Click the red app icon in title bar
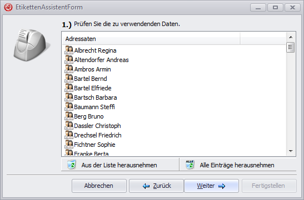The height and width of the screenshot is (200, 304). click(x=8, y=7)
